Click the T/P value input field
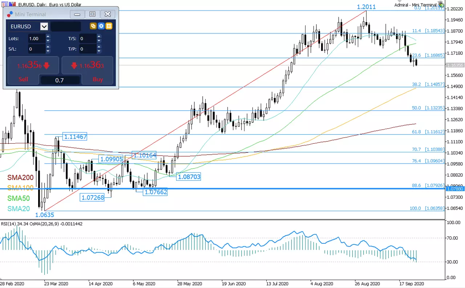 point(88,49)
